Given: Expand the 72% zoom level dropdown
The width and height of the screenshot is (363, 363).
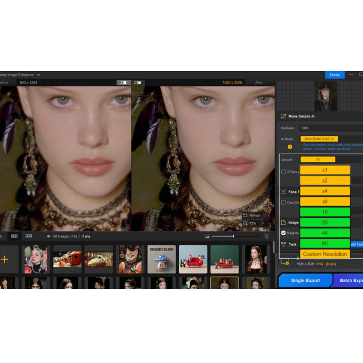Looking at the screenshot, I should pyautogui.click(x=262, y=223).
